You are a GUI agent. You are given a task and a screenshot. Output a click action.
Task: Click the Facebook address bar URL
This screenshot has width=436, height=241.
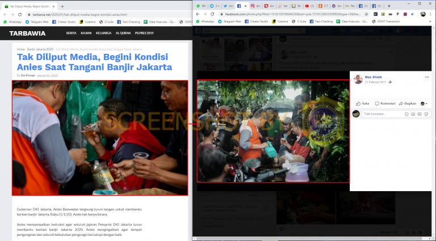(293, 14)
